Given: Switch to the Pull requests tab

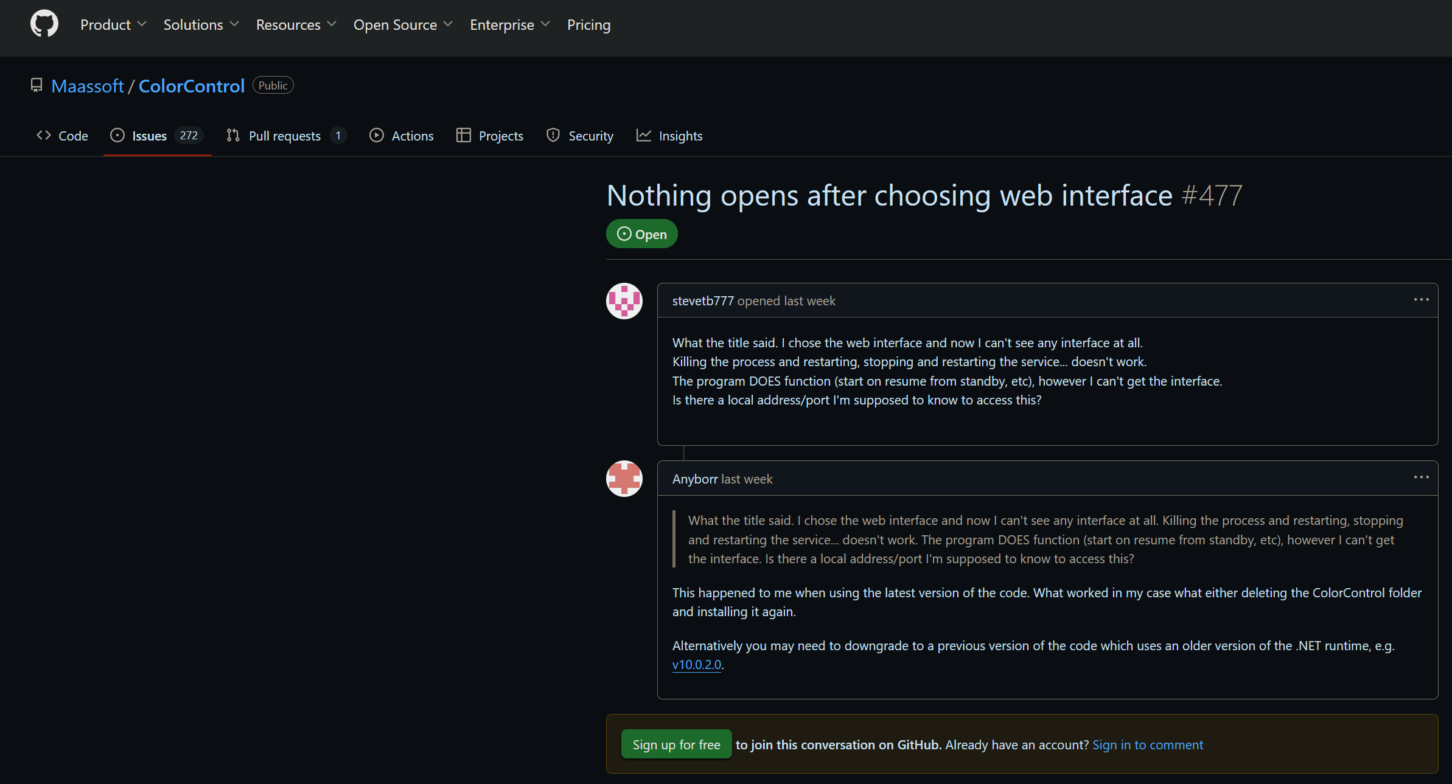Looking at the screenshot, I should tap(285, 136).
